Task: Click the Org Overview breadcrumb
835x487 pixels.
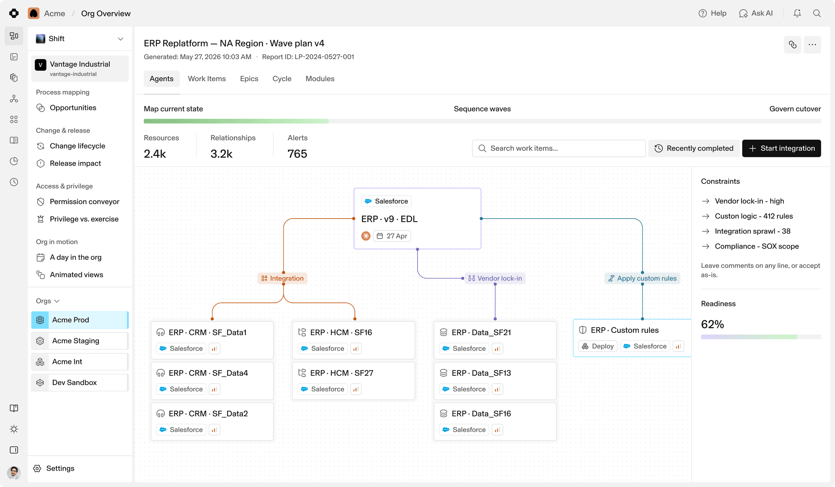Action: coord(106,14)
